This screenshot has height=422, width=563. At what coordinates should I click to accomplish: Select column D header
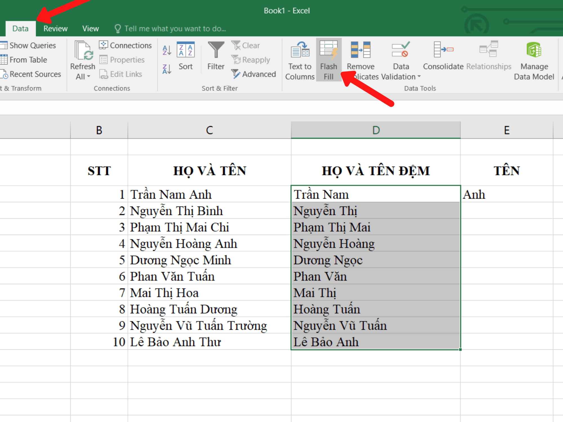[376, 130]
